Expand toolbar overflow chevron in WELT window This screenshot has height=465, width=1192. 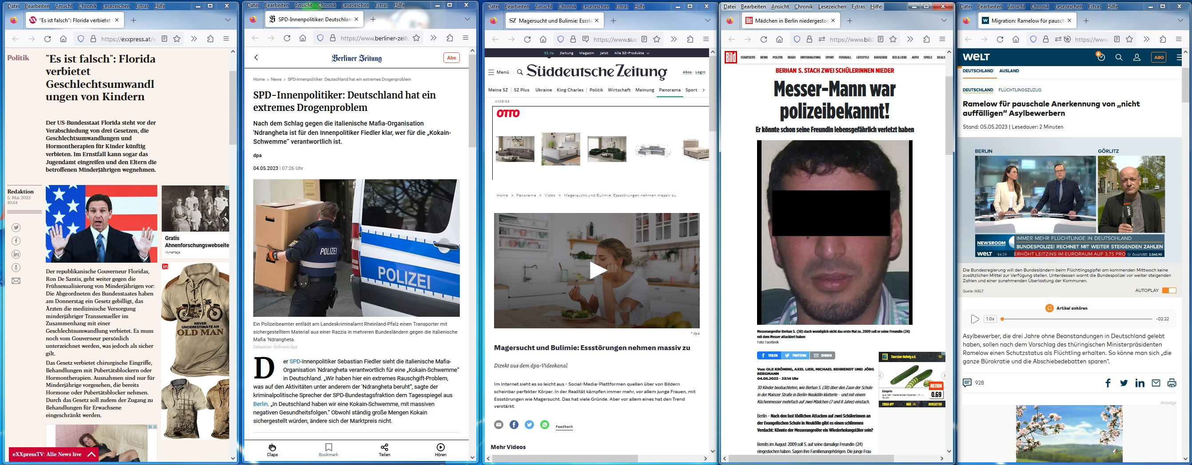tap(1146, 39)
